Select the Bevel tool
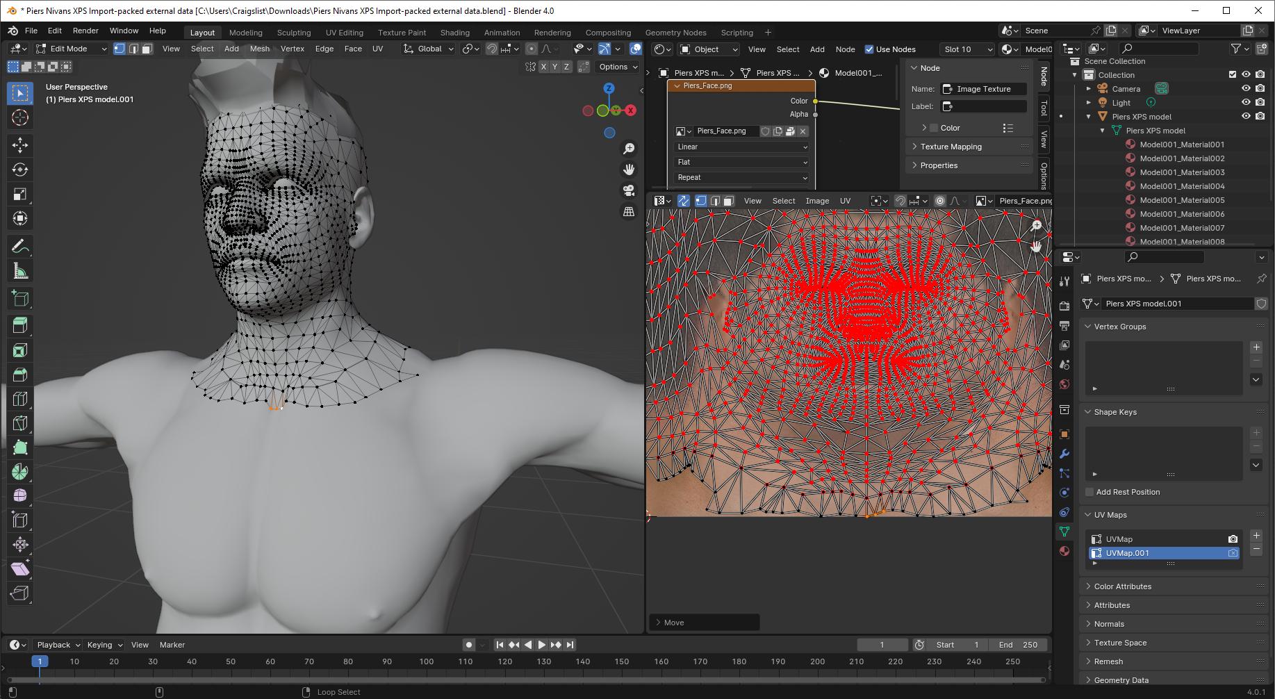Viewport: 1275px width, 699px height. click(x=20, y=375)
